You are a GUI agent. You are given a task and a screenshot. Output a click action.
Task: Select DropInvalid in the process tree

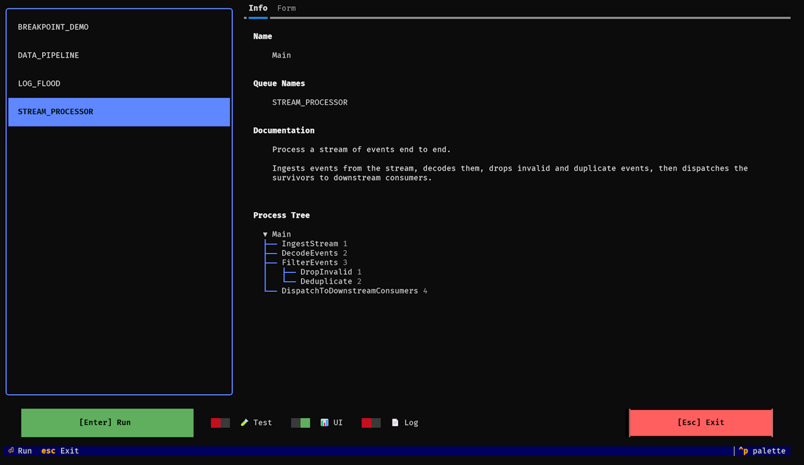pos(326,272)
